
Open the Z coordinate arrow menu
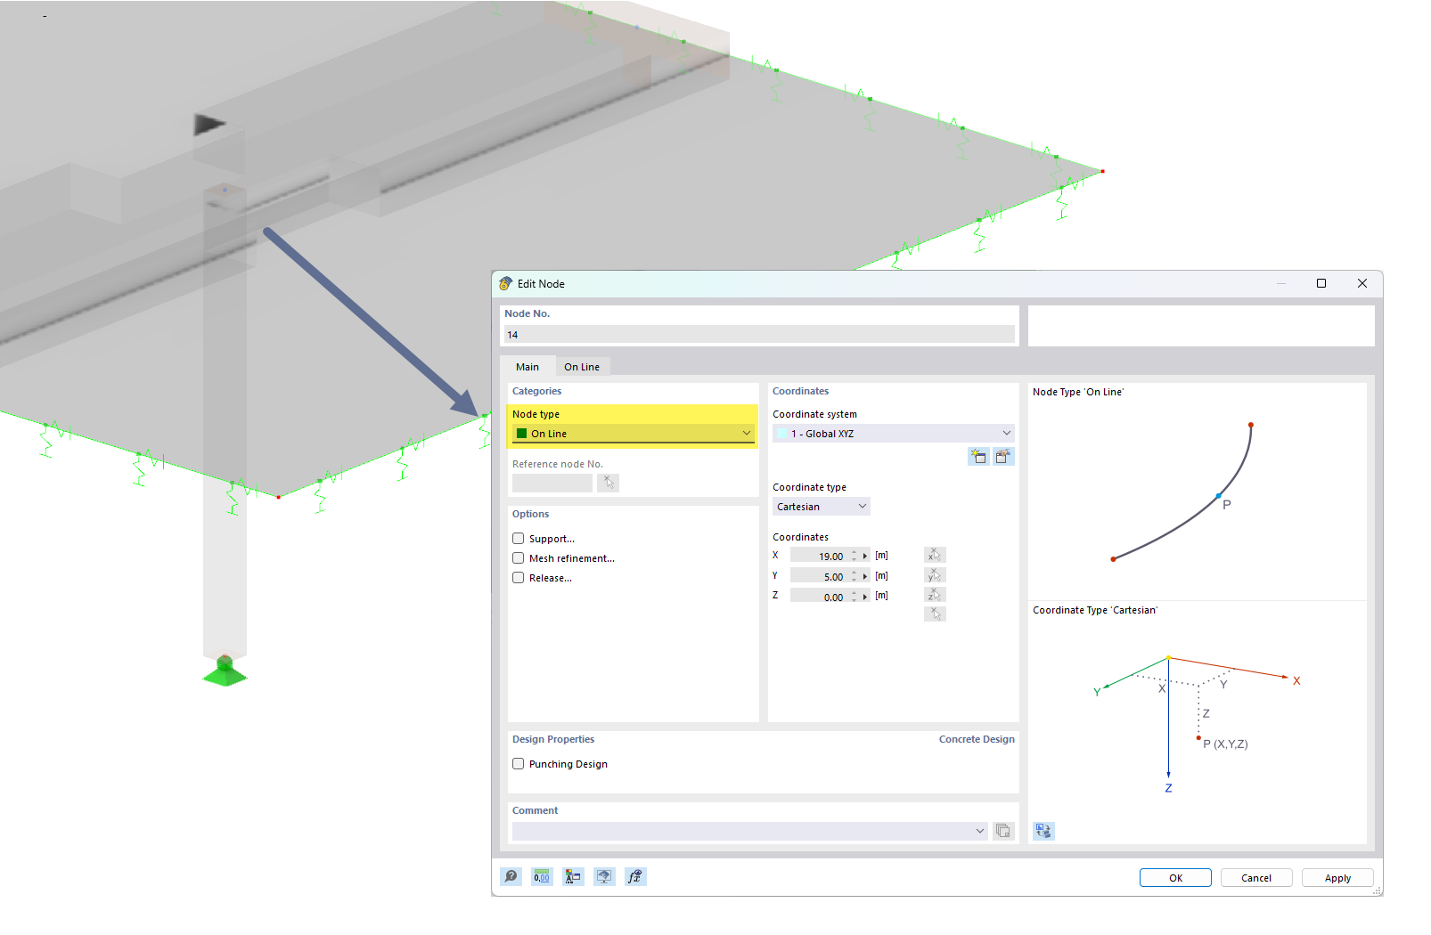(865, 598)
